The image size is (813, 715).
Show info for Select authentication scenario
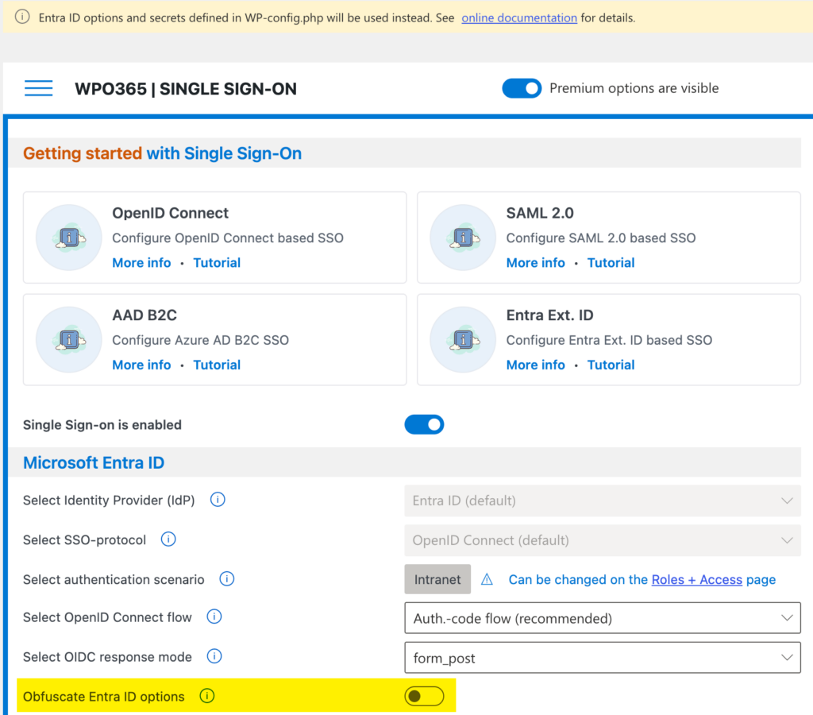pyautogui.click(x=226, y=578)
